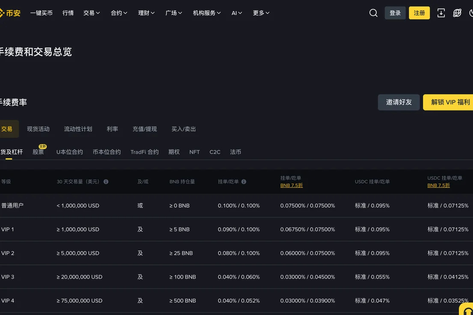Click BNB 7.5折 link under 挂单/吃单

click(x=292, y=186)
